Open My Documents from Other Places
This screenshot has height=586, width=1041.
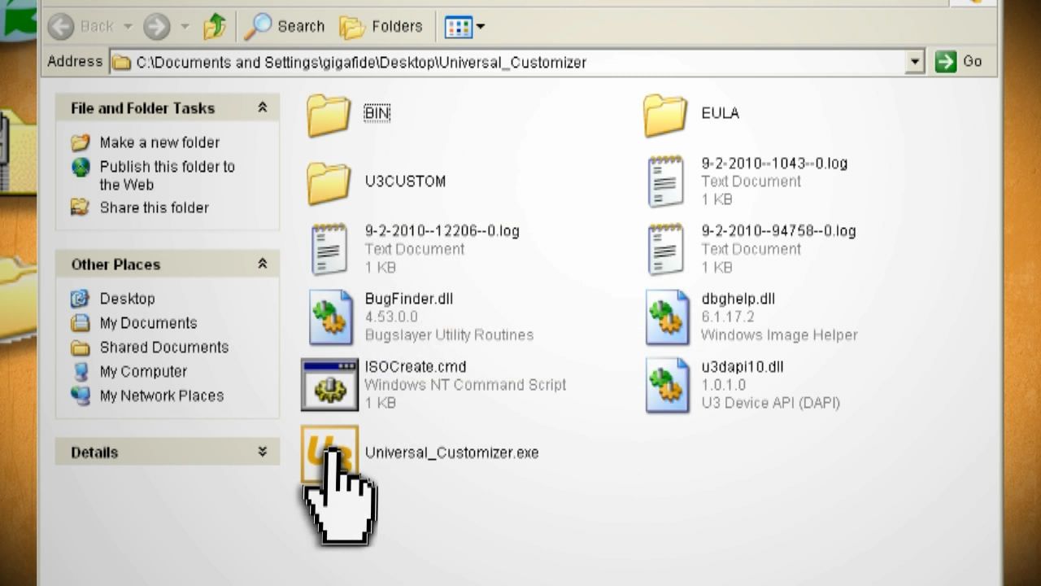click(x=148, y=323)
